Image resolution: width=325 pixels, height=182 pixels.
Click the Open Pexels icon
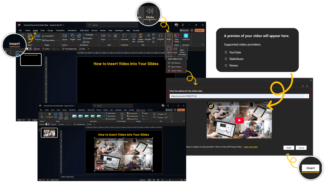pyautogui.click(x=176, y=36)
